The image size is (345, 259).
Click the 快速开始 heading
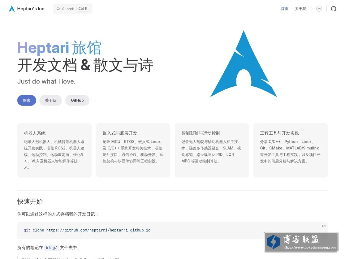click(30, 201)
